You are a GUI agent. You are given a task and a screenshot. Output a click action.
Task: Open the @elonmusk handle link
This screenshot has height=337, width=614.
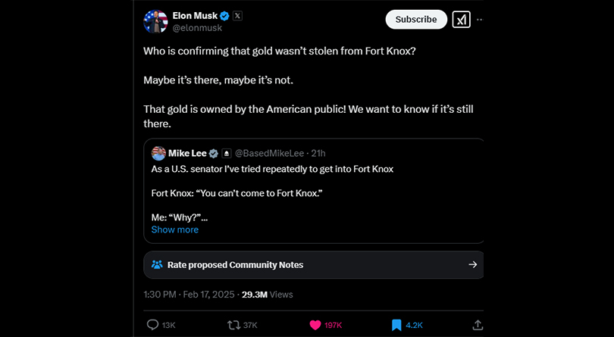[x=196, y=28]
